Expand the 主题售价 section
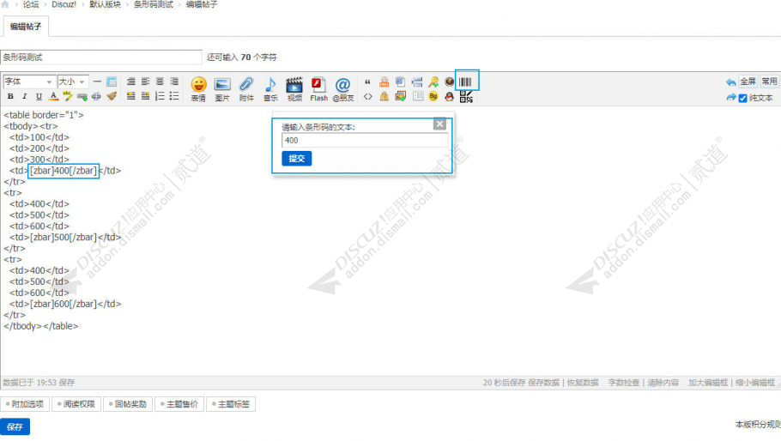Screen dimensions: 781x441 pos(180,404)
